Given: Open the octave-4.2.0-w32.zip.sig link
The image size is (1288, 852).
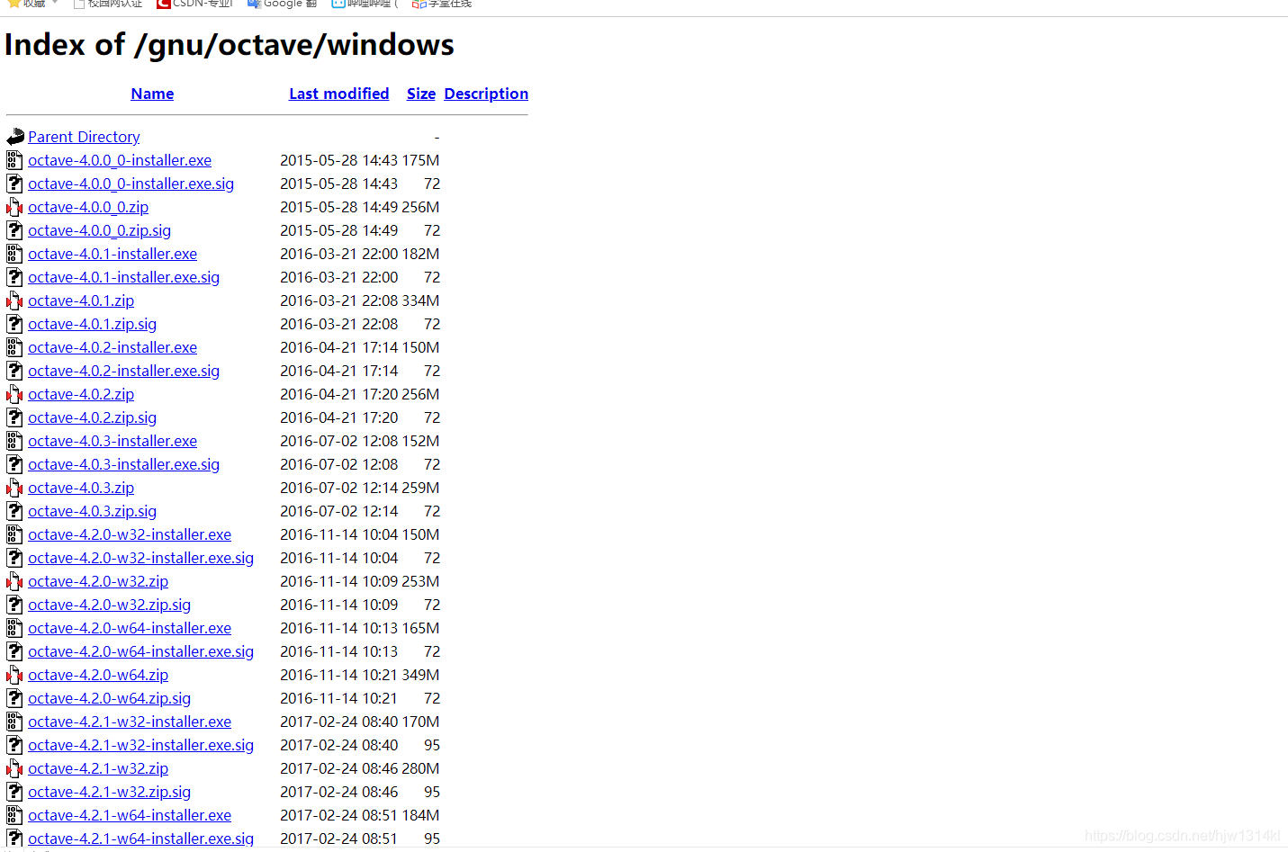Looking at the screenshot, I should tap(109, 605).
